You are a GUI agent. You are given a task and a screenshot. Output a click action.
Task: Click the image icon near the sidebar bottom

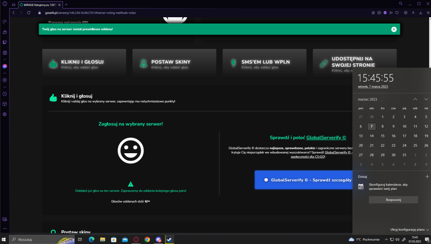point(5,219)
